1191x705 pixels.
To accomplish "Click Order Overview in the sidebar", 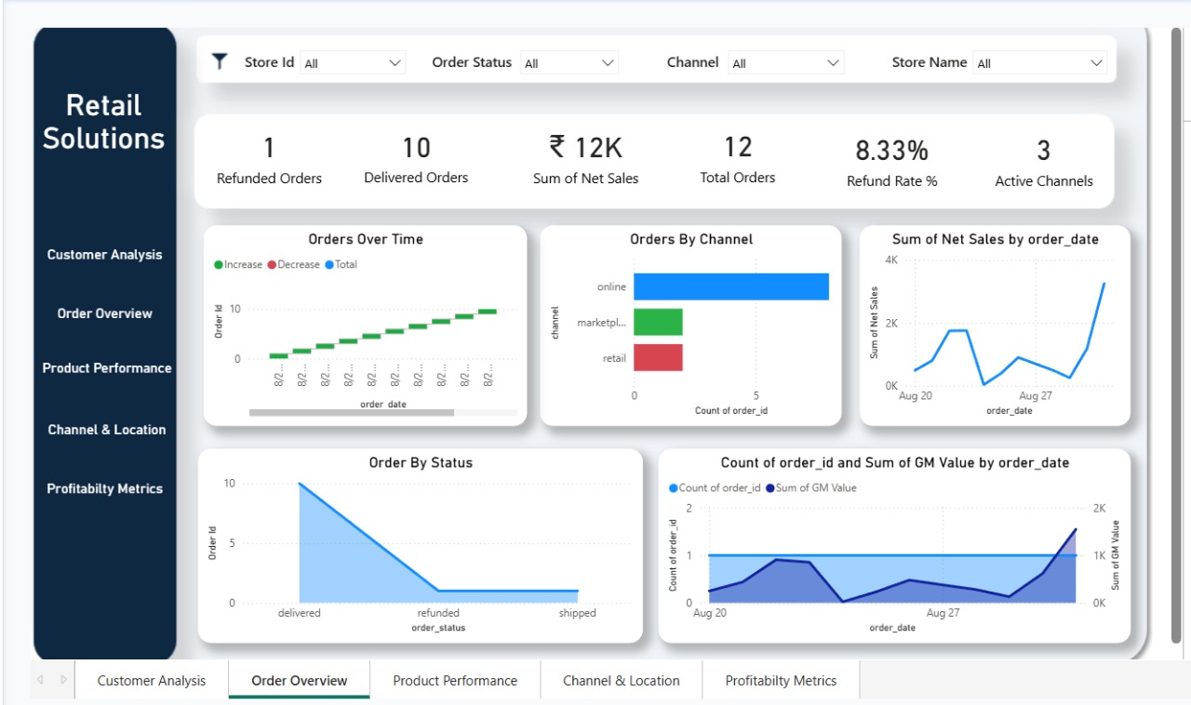I will 105,313.
